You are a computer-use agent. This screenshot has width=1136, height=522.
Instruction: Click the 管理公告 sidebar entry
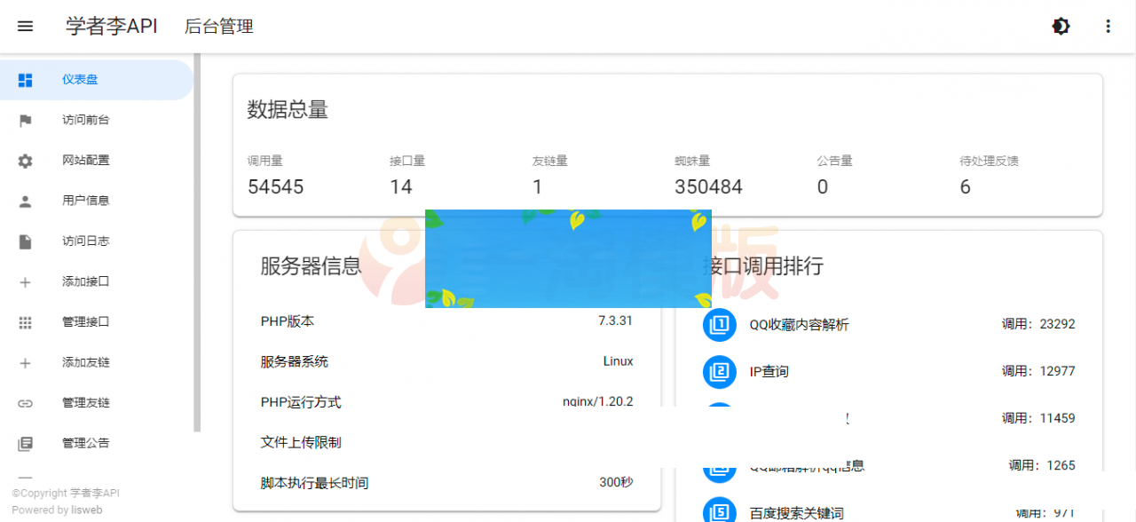click(81, 442)
